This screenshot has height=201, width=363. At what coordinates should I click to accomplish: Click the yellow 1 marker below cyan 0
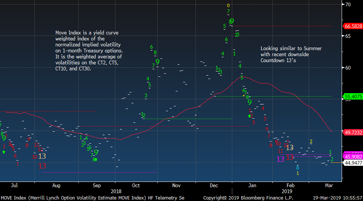pyautogui.click(x=297, y=173)
